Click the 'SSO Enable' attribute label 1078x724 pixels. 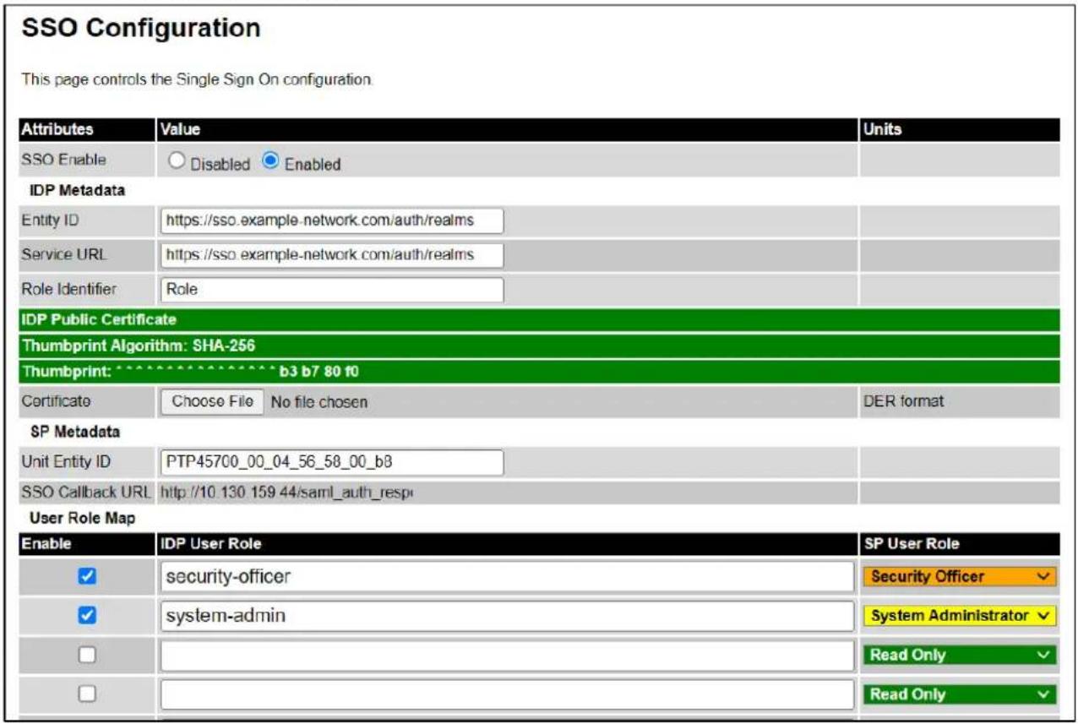[64, 160]
